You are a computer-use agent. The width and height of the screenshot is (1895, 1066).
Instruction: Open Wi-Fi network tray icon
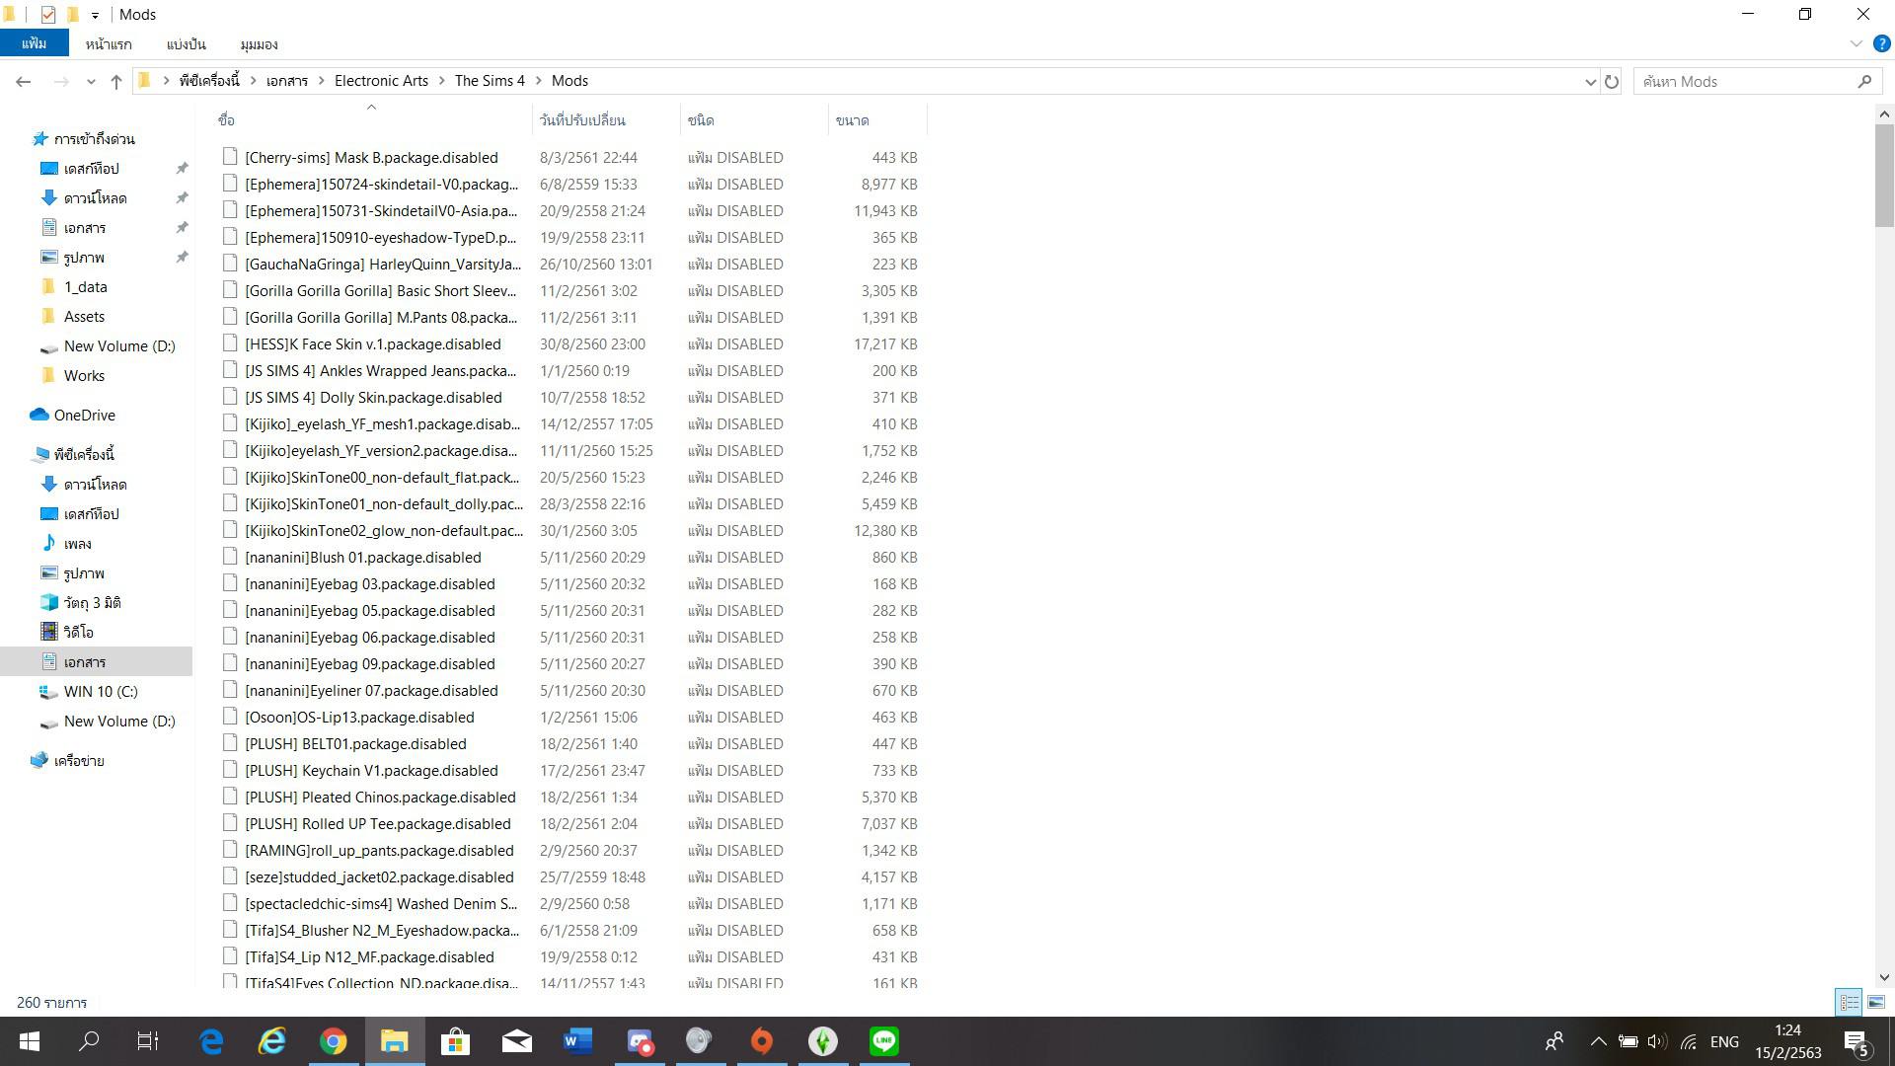tap(1689, 1041)
